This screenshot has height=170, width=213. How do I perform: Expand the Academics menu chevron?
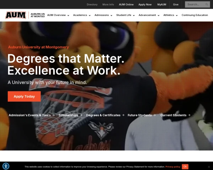click(90, 15)
